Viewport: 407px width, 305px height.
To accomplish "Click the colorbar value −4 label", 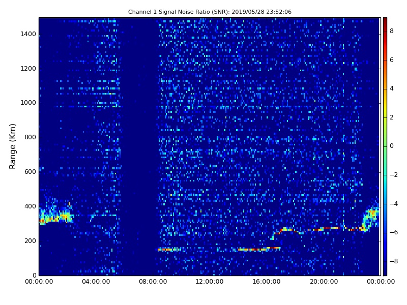I will (x=394, y=204).
